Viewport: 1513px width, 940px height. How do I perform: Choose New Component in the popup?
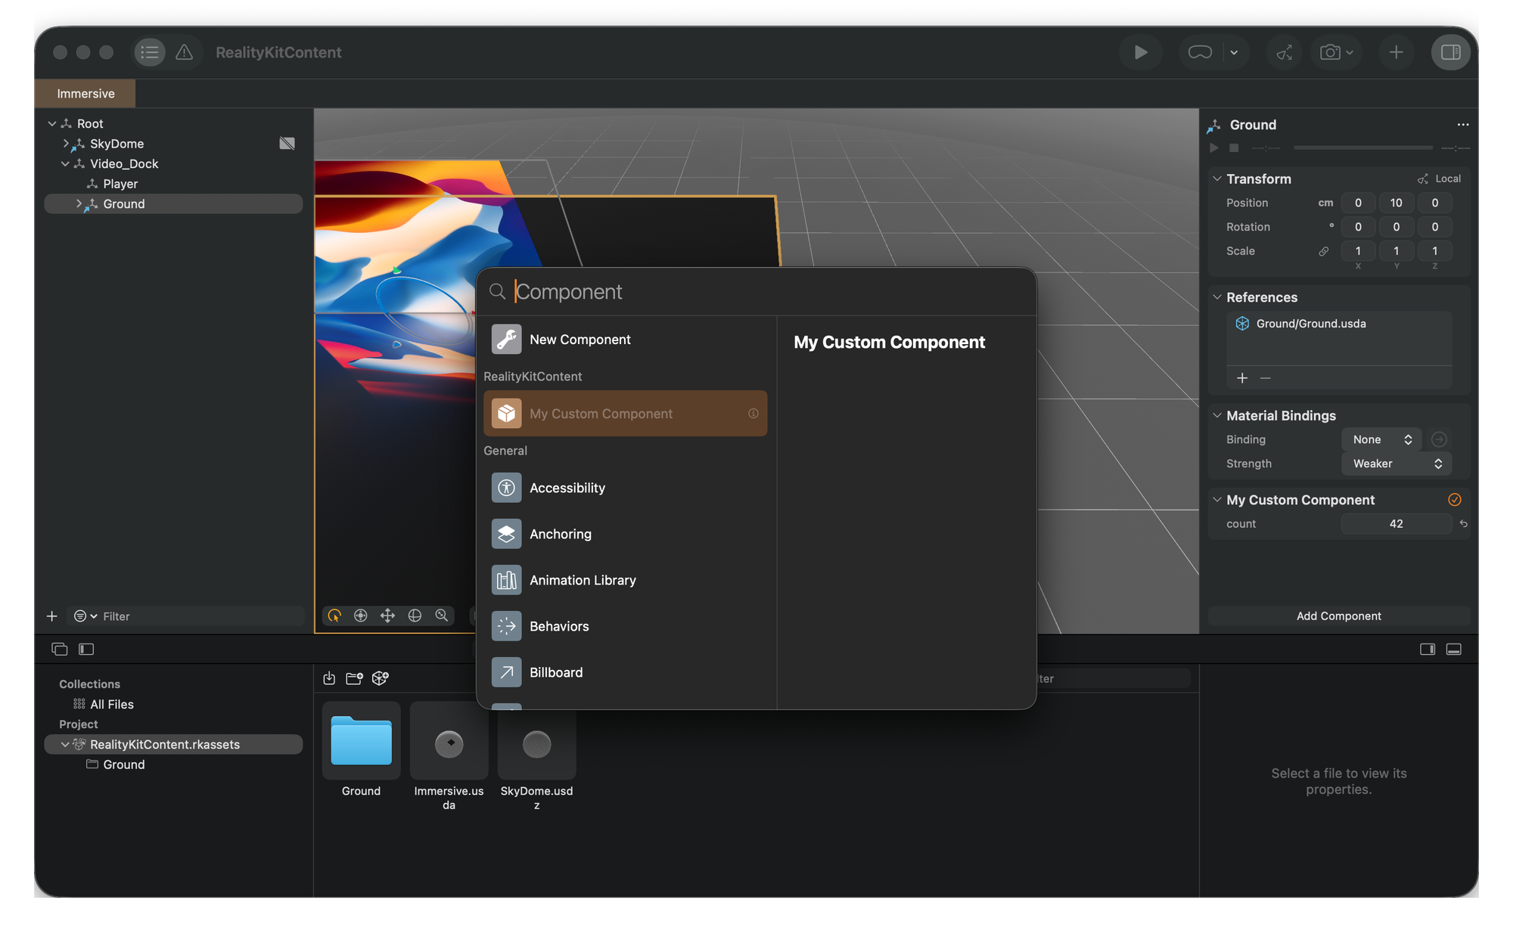(x=579, y=340)
